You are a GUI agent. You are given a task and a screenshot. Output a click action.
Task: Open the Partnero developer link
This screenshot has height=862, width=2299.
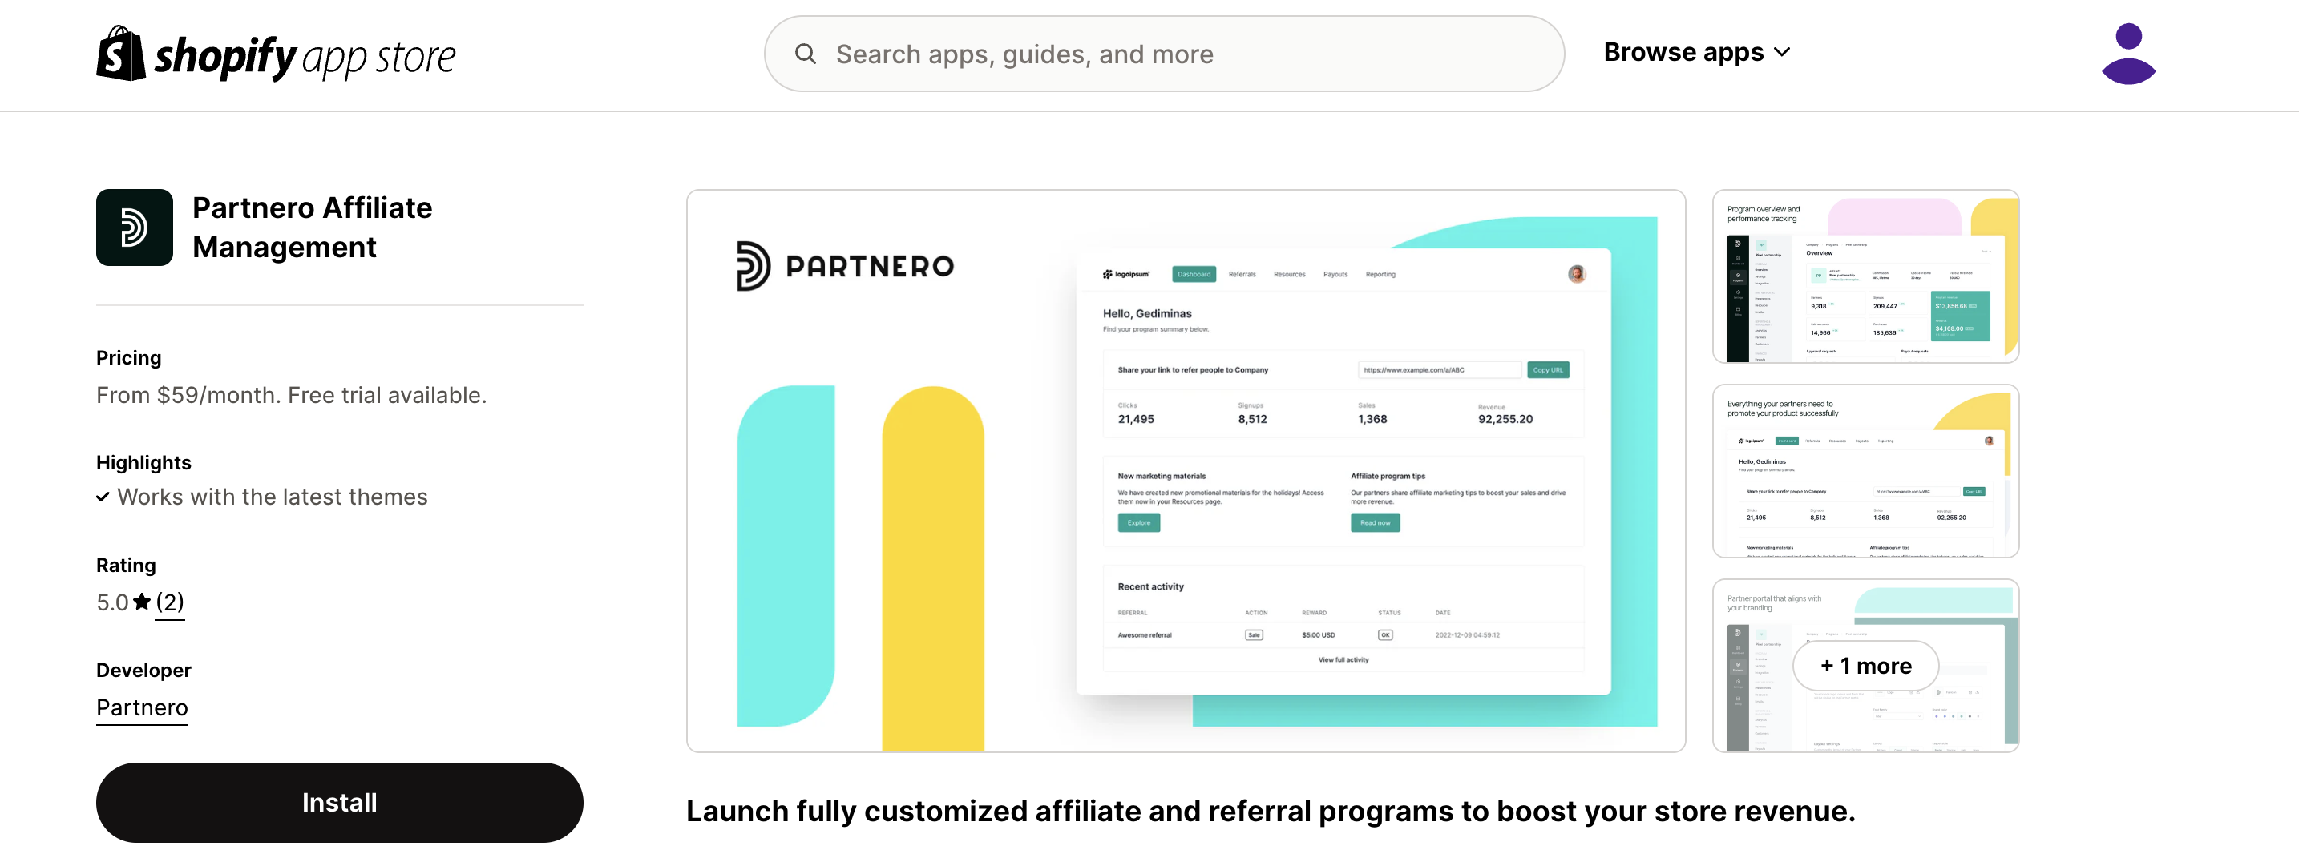[x=142, y=707]
